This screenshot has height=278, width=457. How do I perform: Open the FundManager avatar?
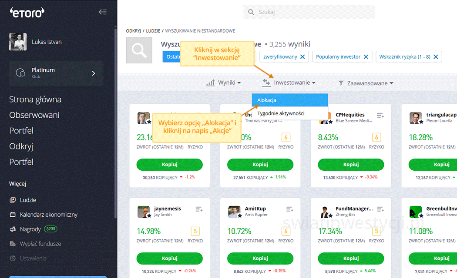(325, 212)
